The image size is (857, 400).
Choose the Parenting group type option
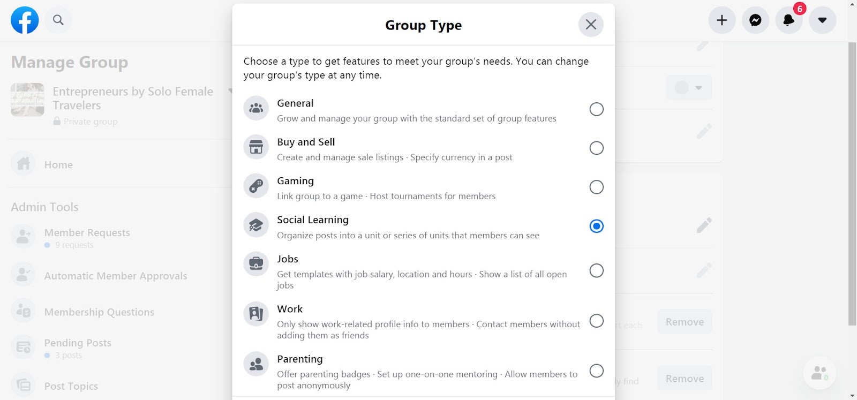click(423, 371)
